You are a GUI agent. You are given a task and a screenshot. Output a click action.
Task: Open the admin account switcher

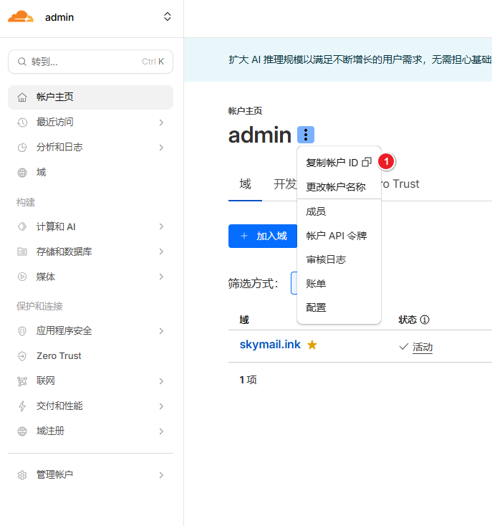click(x=167, y=17)
